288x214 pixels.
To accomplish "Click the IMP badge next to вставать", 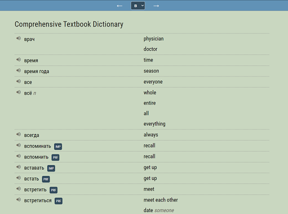I will click(x=51, y=168).
